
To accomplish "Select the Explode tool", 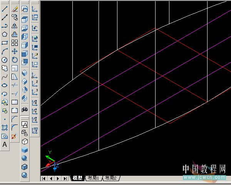I will (15, 136).
